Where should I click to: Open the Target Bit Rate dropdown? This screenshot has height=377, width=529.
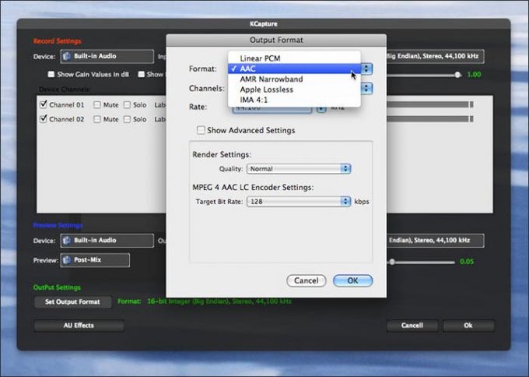tap(299, 201)
